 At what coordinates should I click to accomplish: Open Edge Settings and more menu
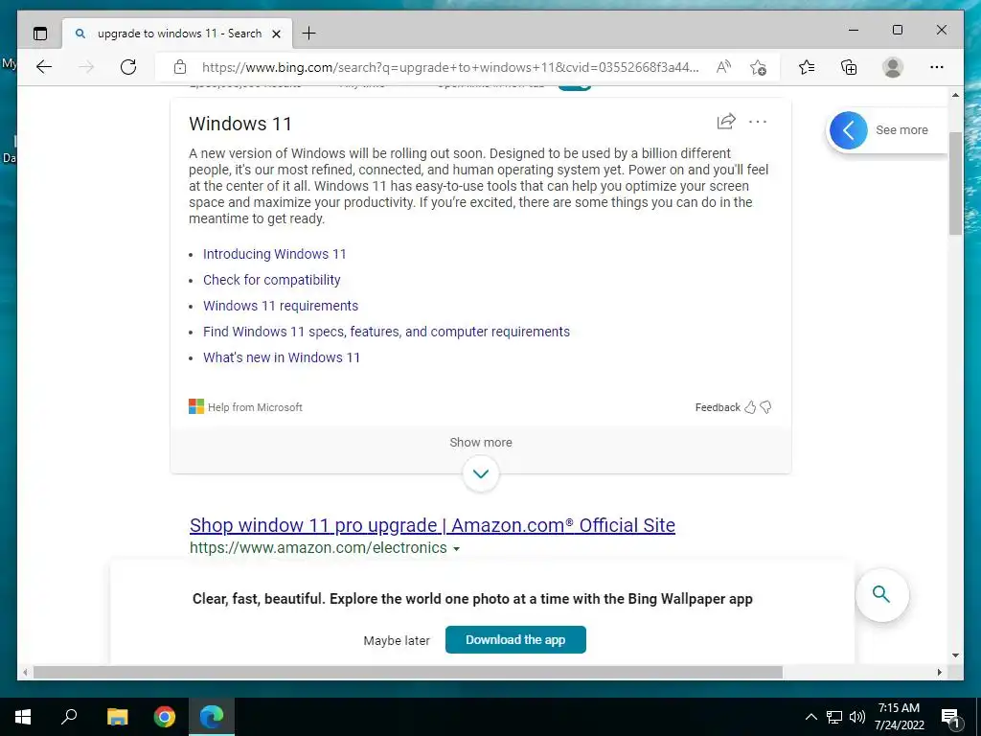pyautogui.click(x=937, y=67)
